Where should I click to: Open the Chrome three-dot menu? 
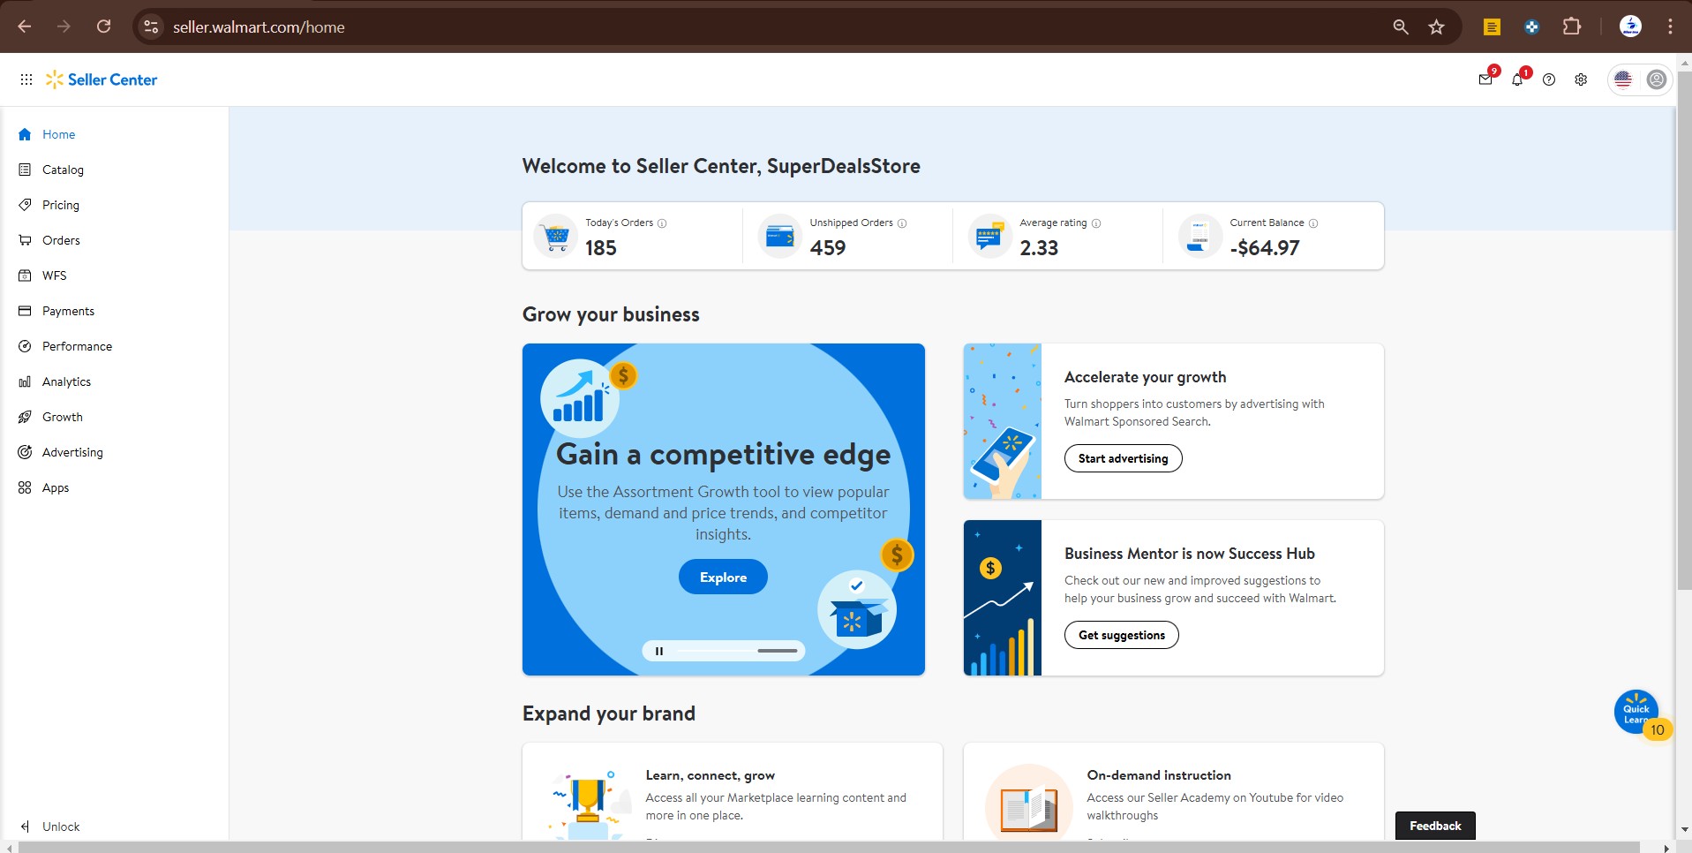(x=1670, y=26)
